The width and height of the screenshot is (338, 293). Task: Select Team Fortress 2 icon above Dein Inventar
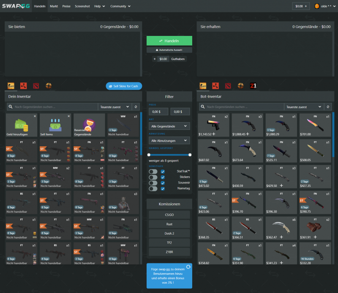[x=49, y=86]
